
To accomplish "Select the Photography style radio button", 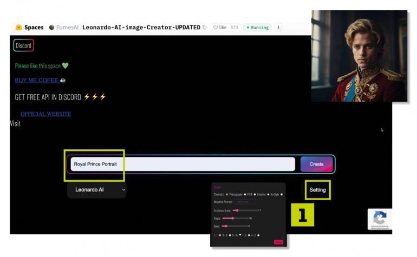I will pos(245,195).
